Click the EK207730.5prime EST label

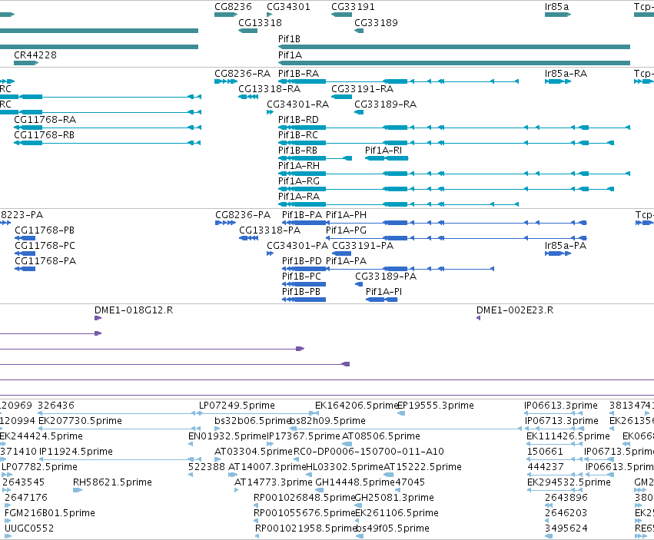click(80, 421)
